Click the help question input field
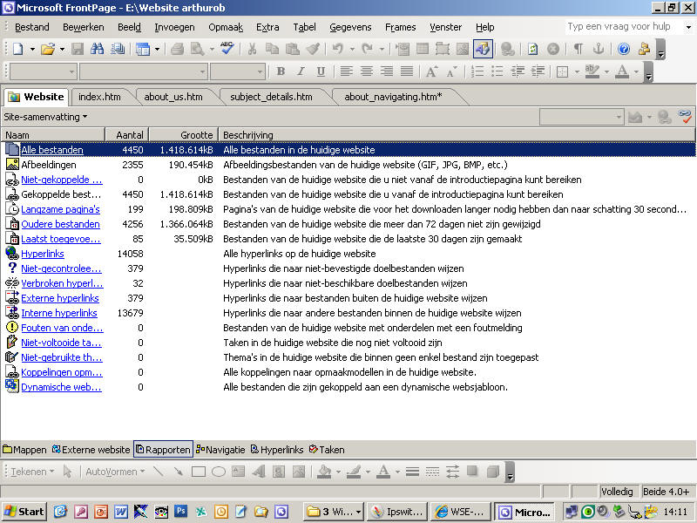Viewport: 697px width, 523px height. (x=618, y=27)
